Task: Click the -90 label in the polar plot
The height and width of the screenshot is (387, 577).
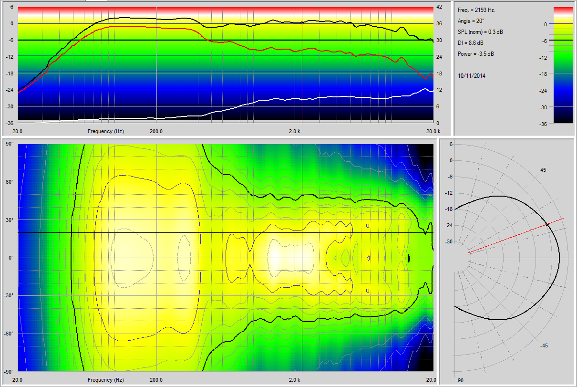Action: point(460,380)
